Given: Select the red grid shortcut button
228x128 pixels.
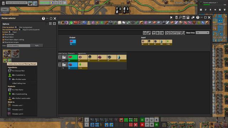Looking at the screenshot, I should [x=142, y=125].
